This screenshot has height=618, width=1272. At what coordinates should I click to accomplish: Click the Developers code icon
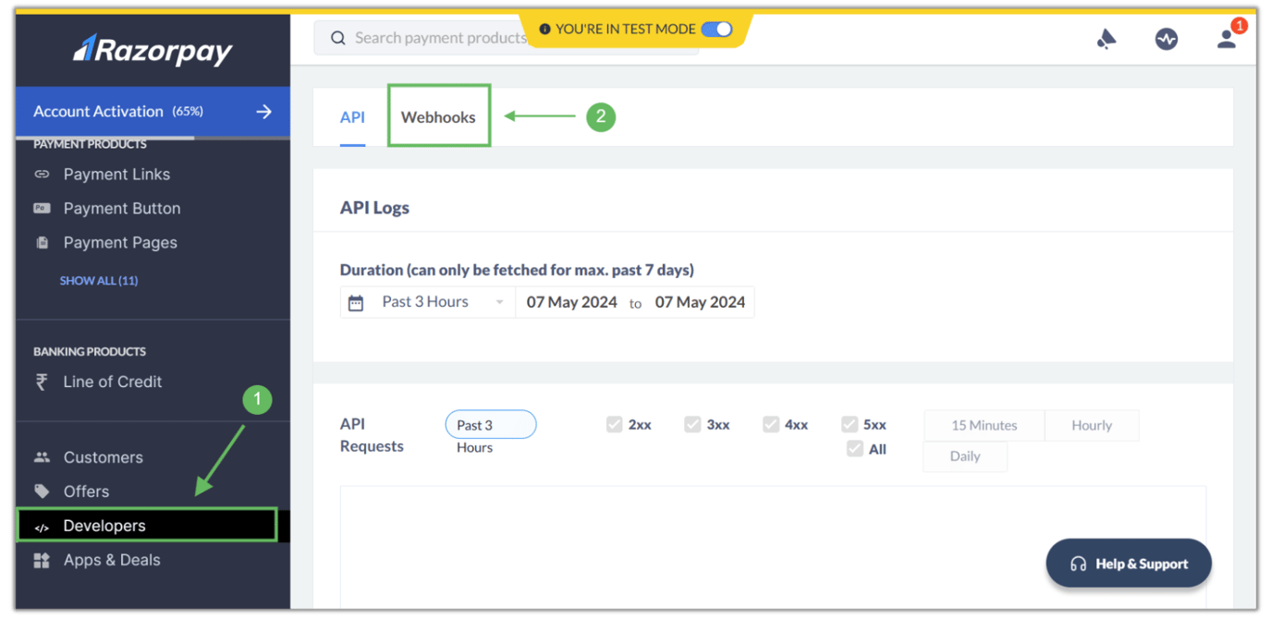(41, 526)
